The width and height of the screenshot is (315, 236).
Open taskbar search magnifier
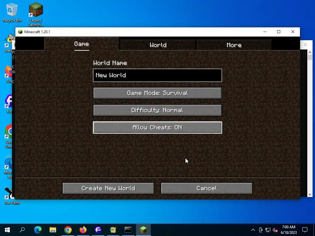22,230
